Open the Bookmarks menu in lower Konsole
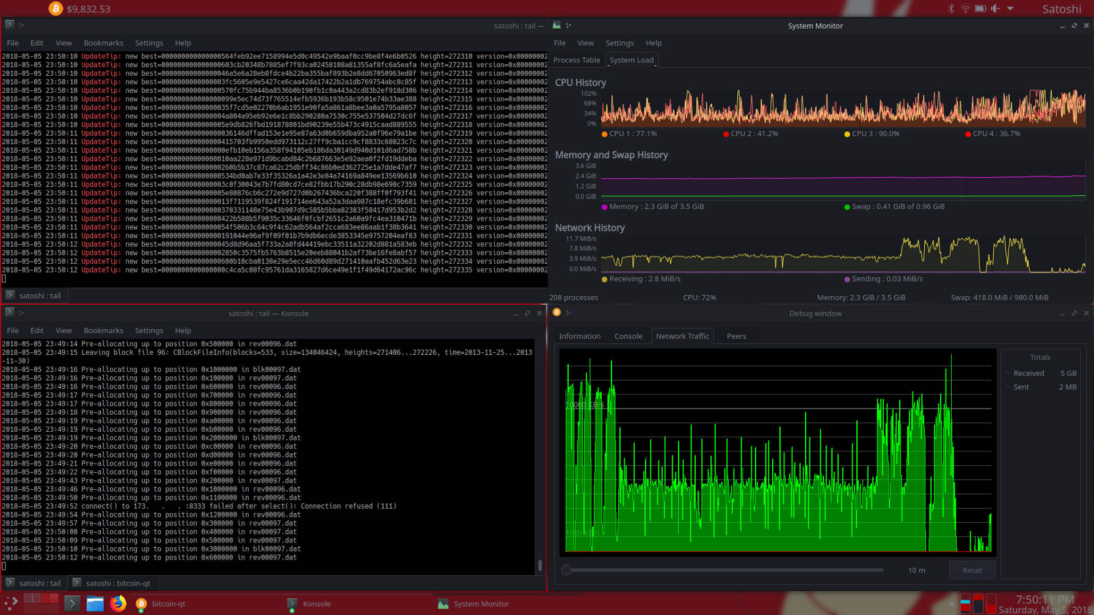The image size is (1094, 615). pyautogui.click(x=103, y=330)
